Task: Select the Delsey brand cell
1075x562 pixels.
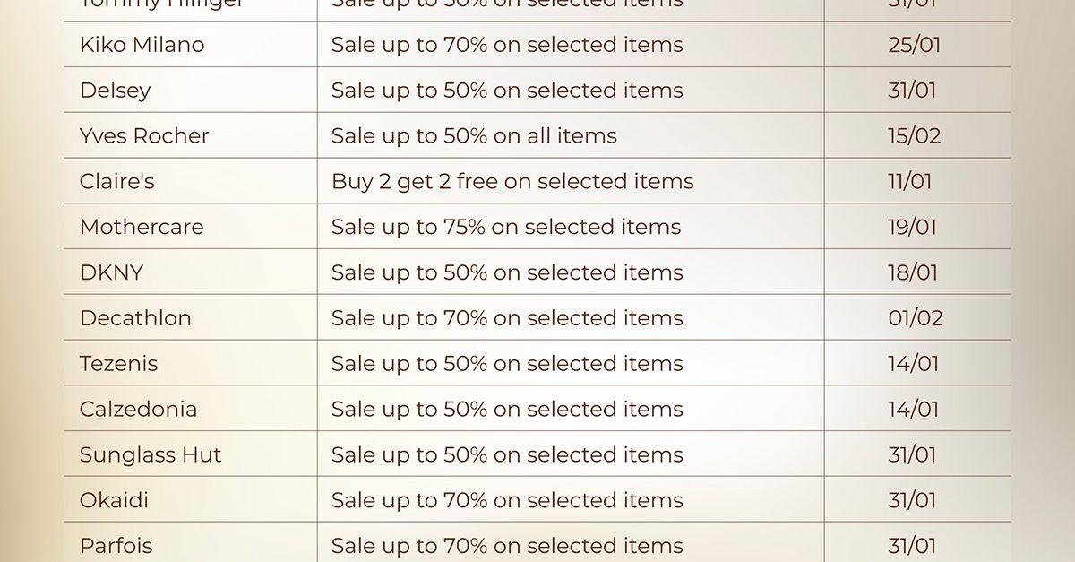Action: 115,91
